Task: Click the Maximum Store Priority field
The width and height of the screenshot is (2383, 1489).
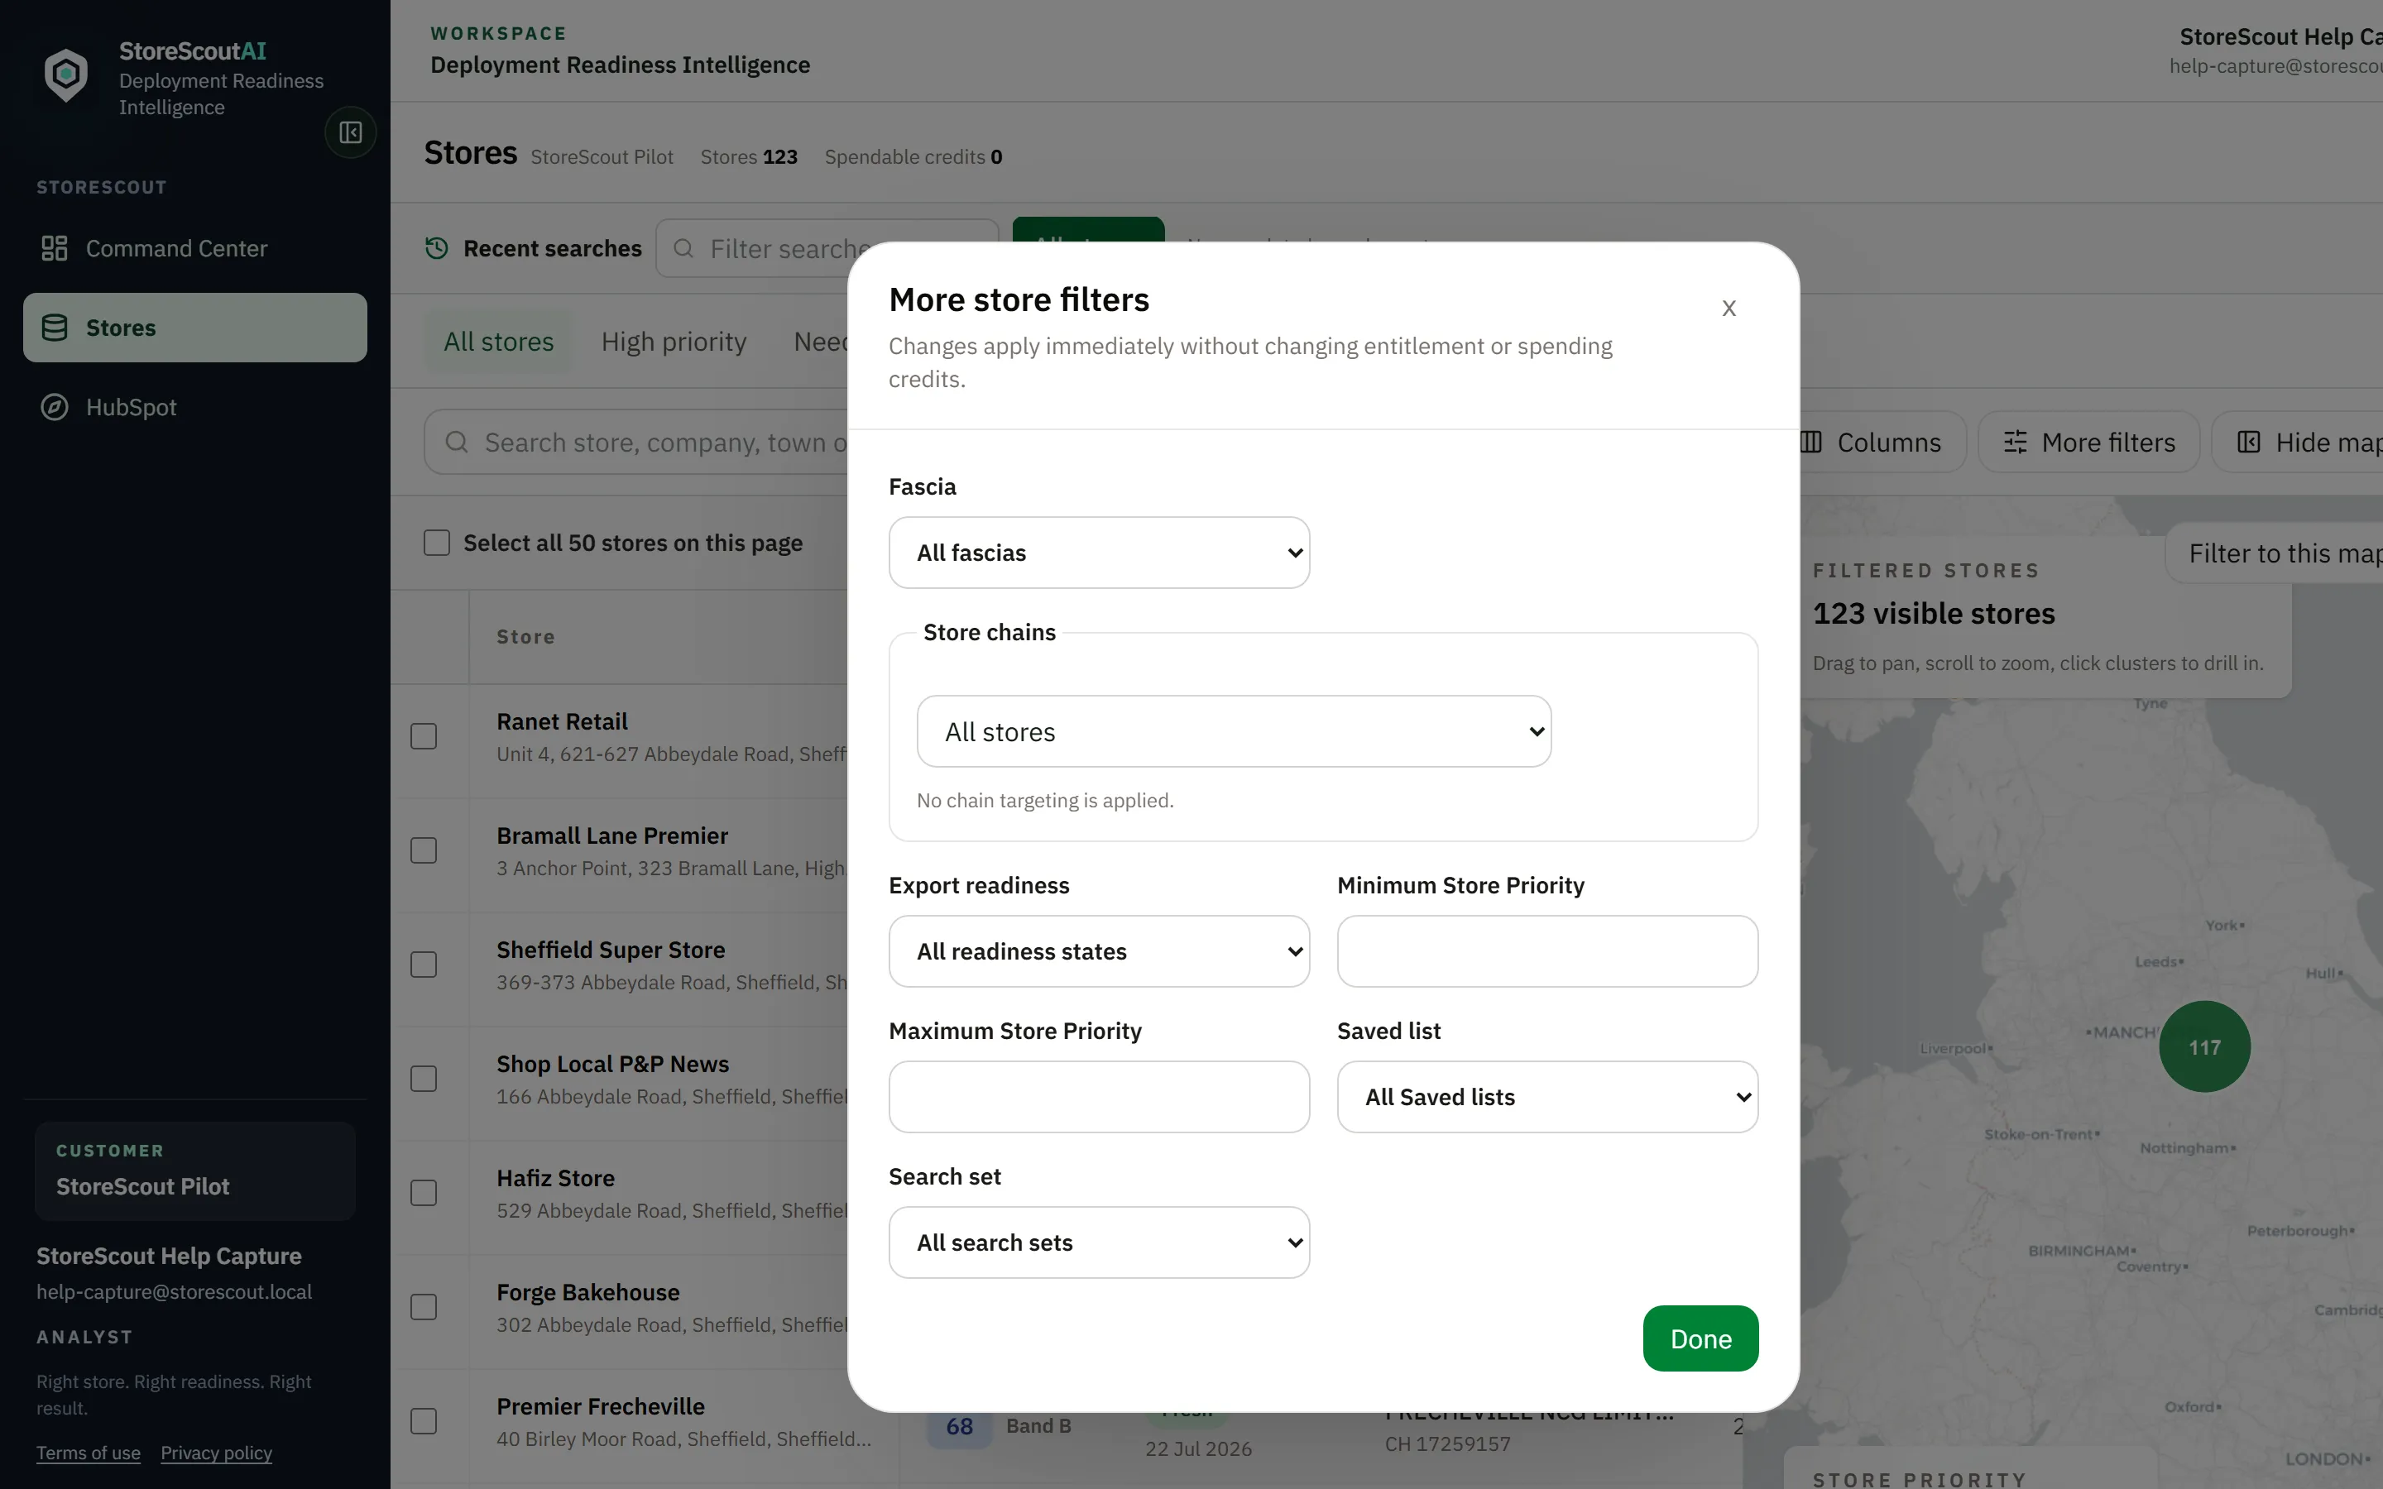Action: (x=1099, y=1097)
